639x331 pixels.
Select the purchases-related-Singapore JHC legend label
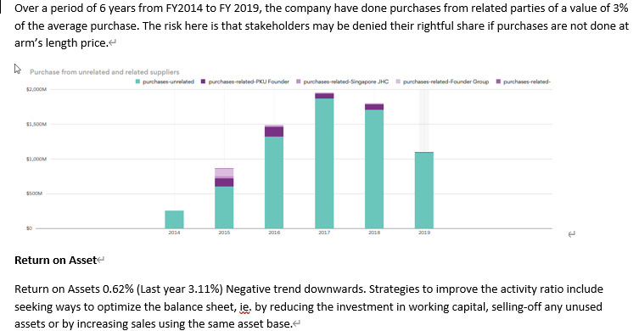346,81
